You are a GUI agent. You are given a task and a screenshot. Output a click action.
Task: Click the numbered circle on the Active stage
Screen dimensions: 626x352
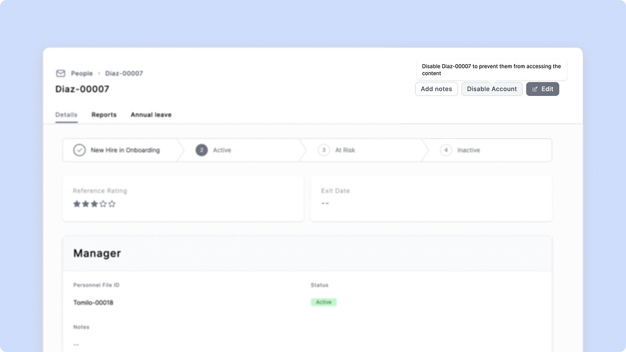click(202, 150)
